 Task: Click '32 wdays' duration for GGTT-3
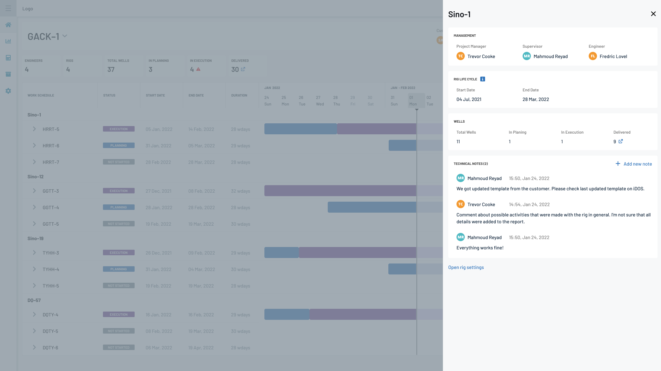coord(241,191)
